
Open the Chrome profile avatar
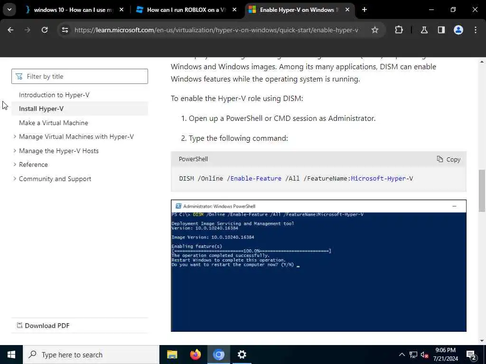point(458,30)
